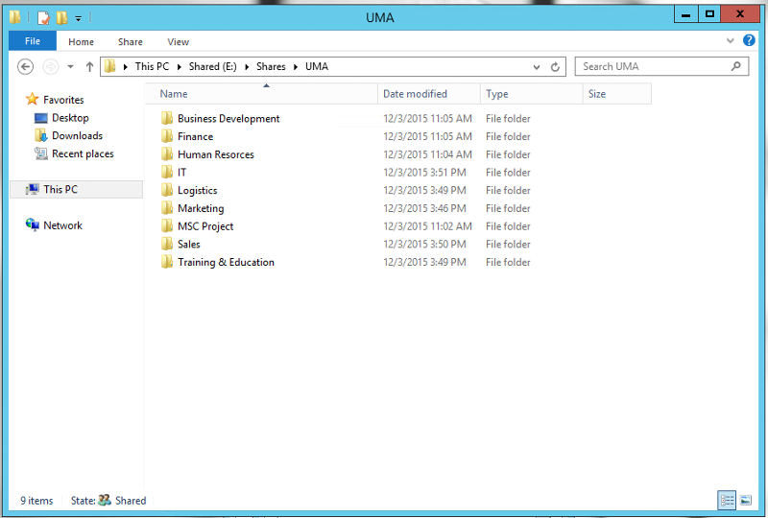Select the Sales folder icon
Image resolution: width=768 pixels, height=518 pixels.
pyautogui.click(x=167, y=244)
